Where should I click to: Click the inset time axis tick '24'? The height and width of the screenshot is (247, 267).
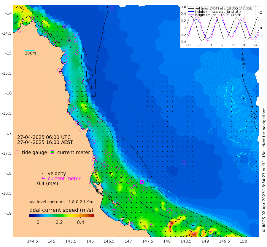[x=255, y=45]
